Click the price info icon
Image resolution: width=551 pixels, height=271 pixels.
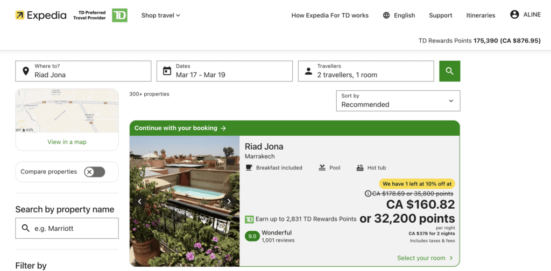click(x=368, y=194)
